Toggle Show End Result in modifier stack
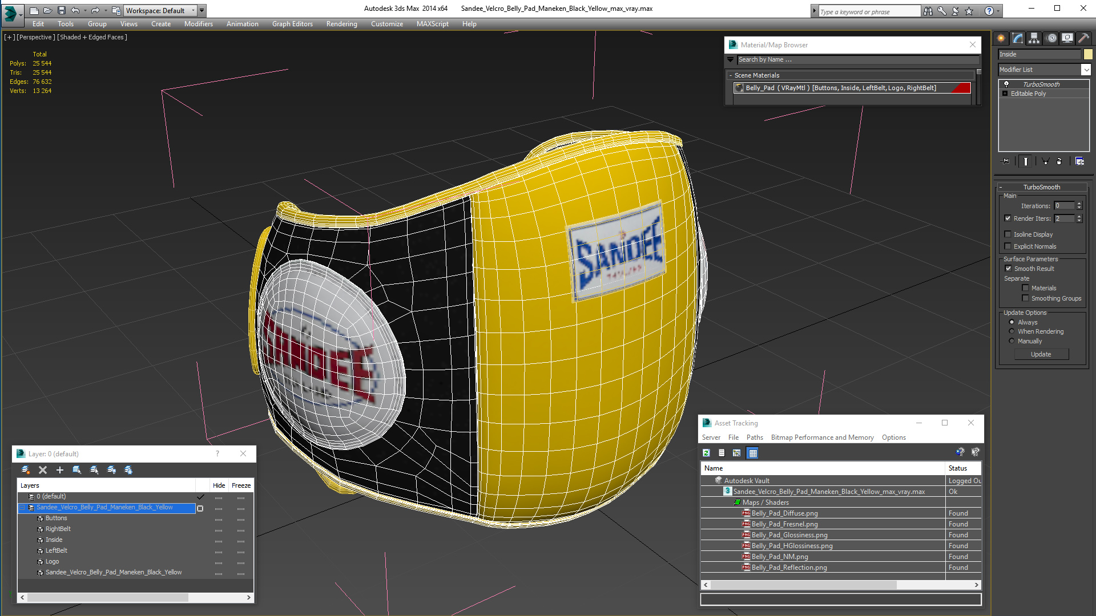The image size is (1096, 616). tap(1026, 161)
